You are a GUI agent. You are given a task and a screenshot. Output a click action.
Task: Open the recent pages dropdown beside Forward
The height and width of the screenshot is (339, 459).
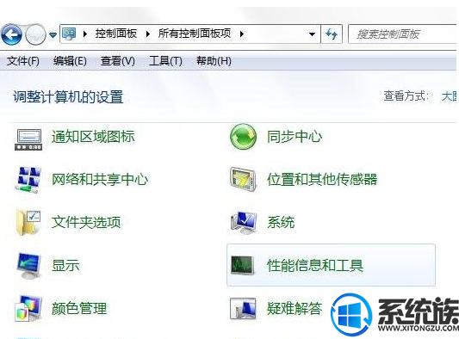coord(53,35)
